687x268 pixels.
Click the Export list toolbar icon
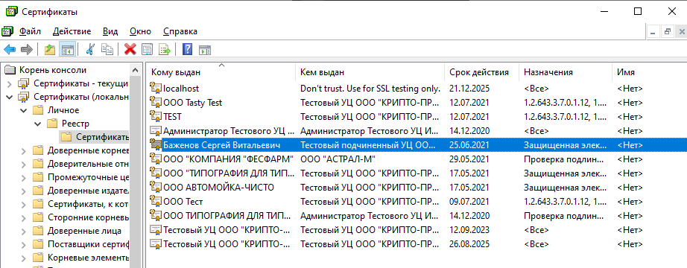(165, 49)
